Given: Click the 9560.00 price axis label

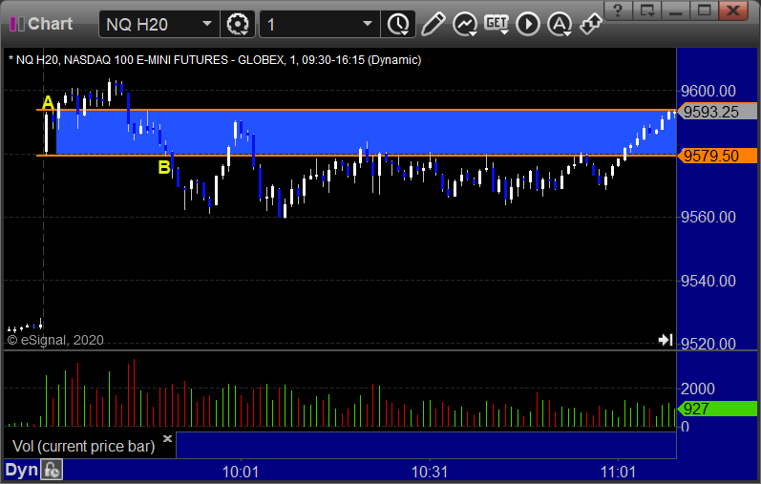Looking at the screenshot, I should pyautogui.click(x=708, y=217).
